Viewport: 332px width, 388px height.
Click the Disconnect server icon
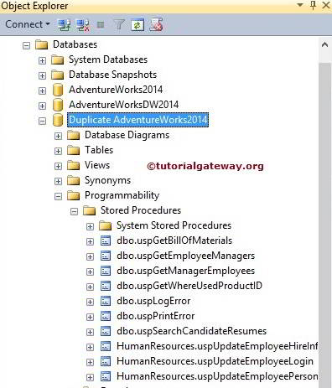(83, 25)
